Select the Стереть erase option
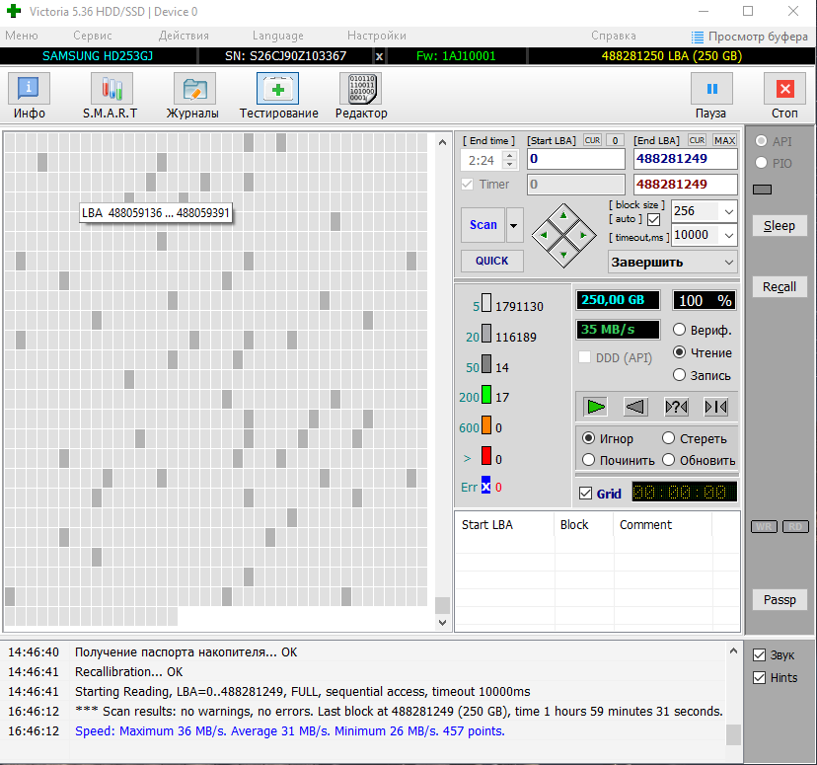The height and width of the screenshot is (765, 817). coord(669,438)
